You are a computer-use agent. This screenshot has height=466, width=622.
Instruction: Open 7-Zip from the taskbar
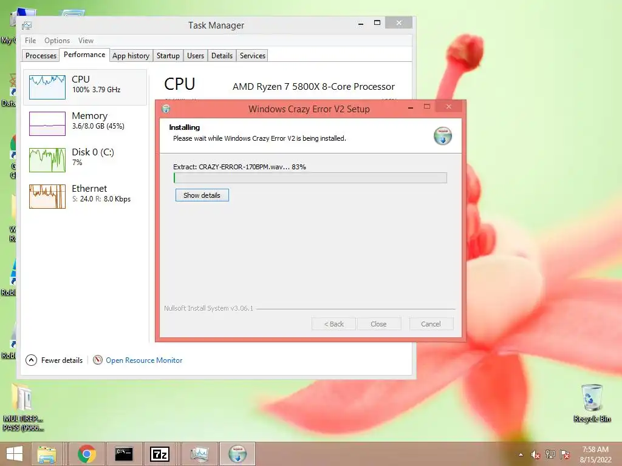tap(160, 454)
